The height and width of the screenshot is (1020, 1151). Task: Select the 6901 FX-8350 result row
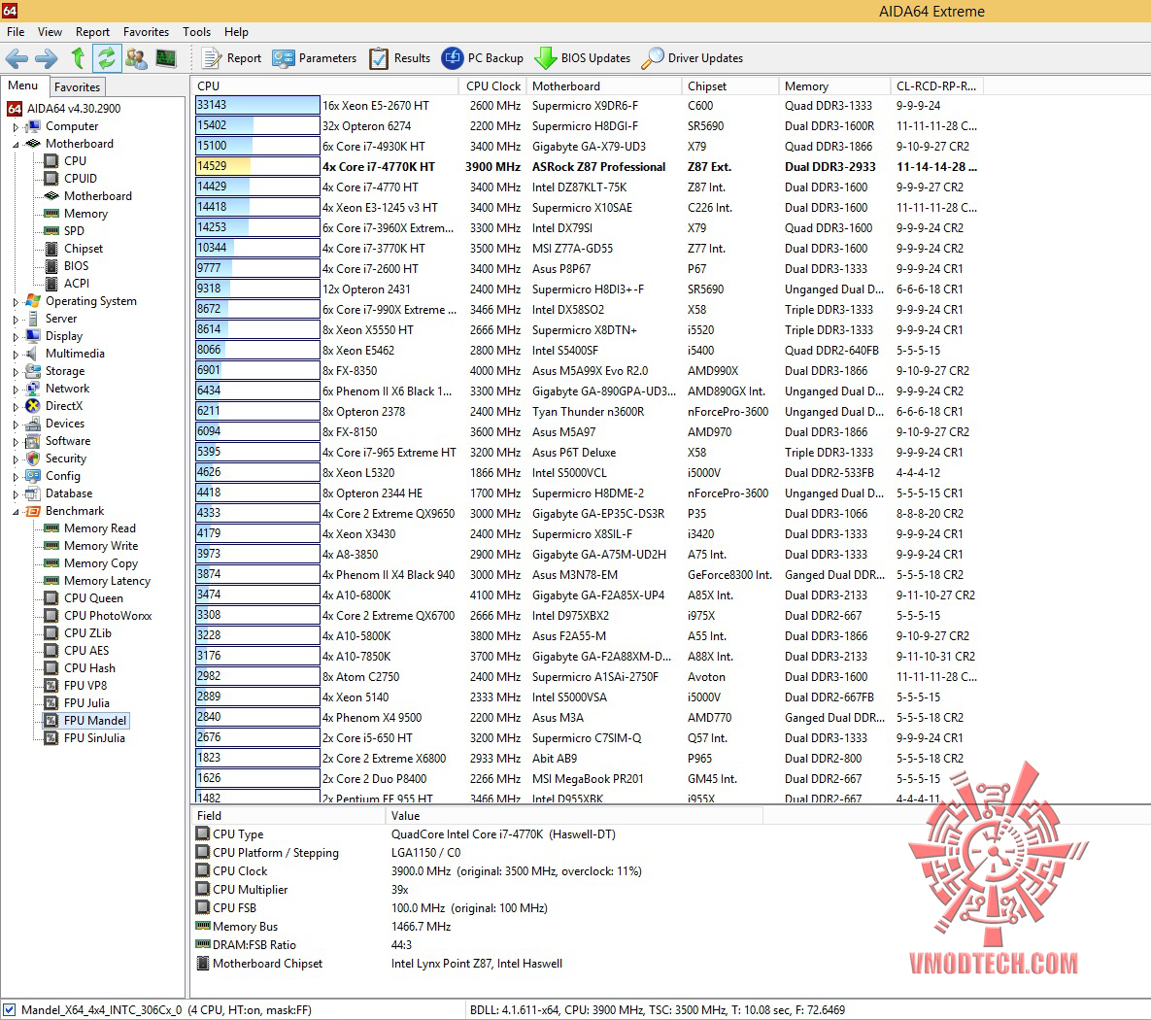(x=588, y=371)
